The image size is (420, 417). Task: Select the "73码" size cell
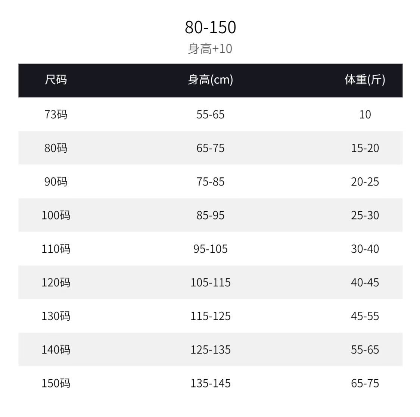pos(56,114)
